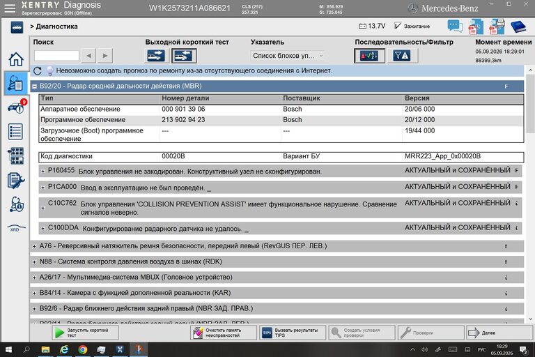The image size is (535, 357).
Task: Collapse the B92/20 Радар средней дальности section
Action: pyautogui.click(x=34, y=86)
